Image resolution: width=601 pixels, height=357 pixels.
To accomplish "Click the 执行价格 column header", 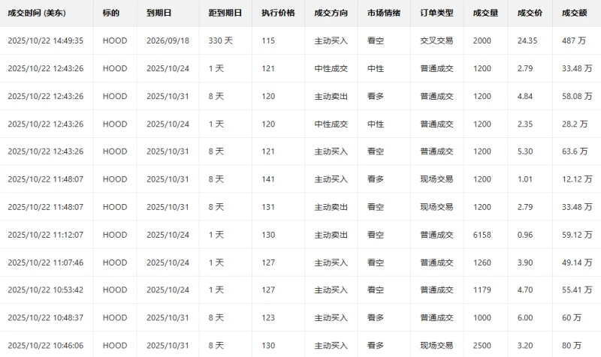I will [278, 13].
